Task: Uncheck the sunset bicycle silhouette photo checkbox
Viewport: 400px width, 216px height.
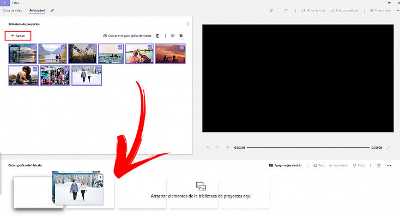Action: click(x=182, y=47)
